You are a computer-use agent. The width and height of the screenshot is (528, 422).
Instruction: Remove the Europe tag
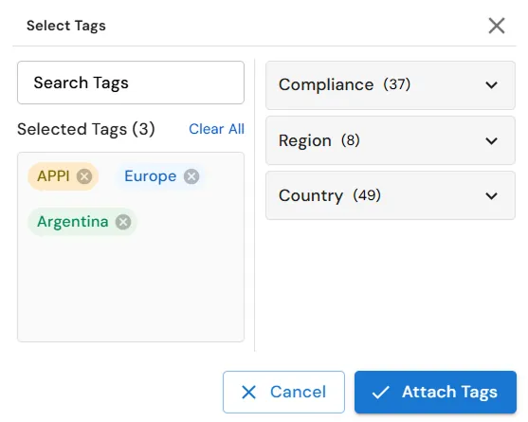pyautogui.click(x=191, y=176)
